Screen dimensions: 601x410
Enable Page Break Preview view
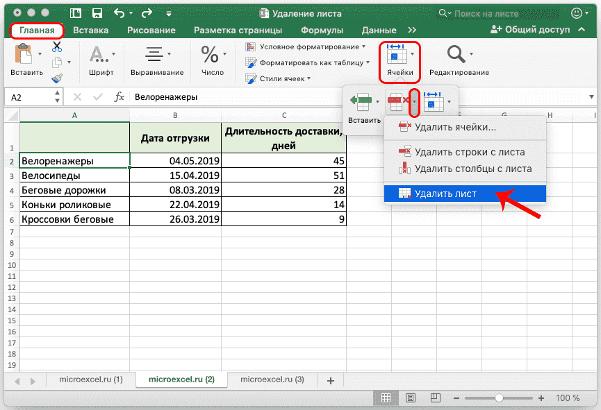point(436,398)
